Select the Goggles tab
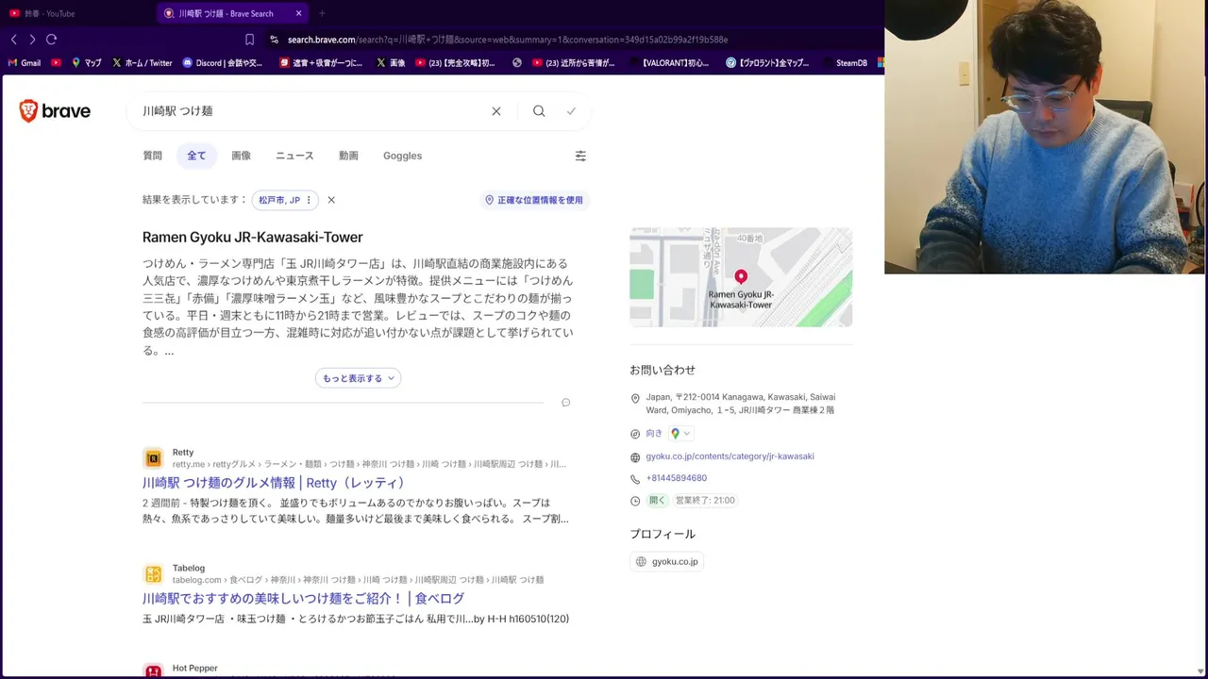The width and height of the screenshot is (1208, 679). coord(402,156)
